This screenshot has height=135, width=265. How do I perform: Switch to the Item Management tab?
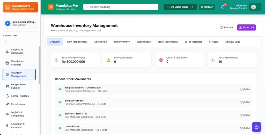coord(77,42)
